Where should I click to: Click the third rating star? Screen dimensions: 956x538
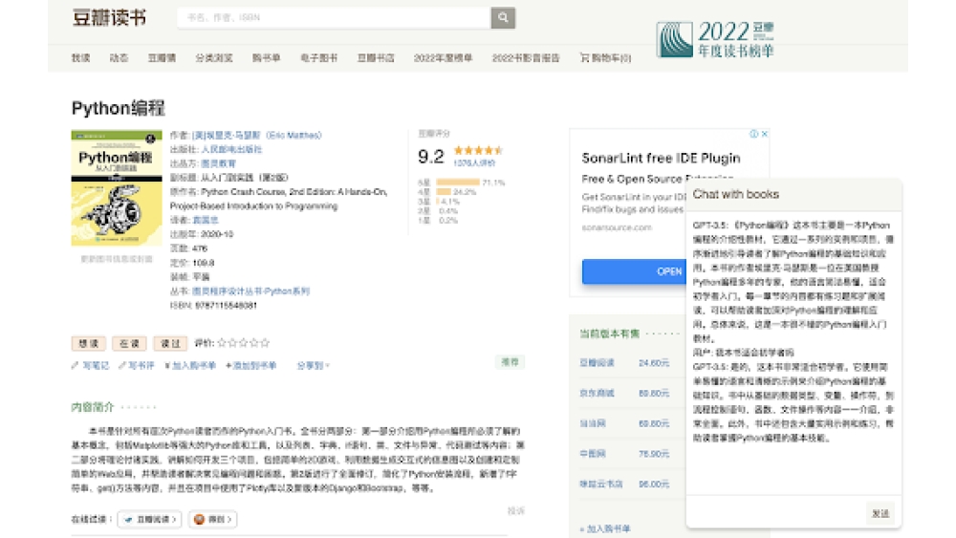[x=243, y=343]
